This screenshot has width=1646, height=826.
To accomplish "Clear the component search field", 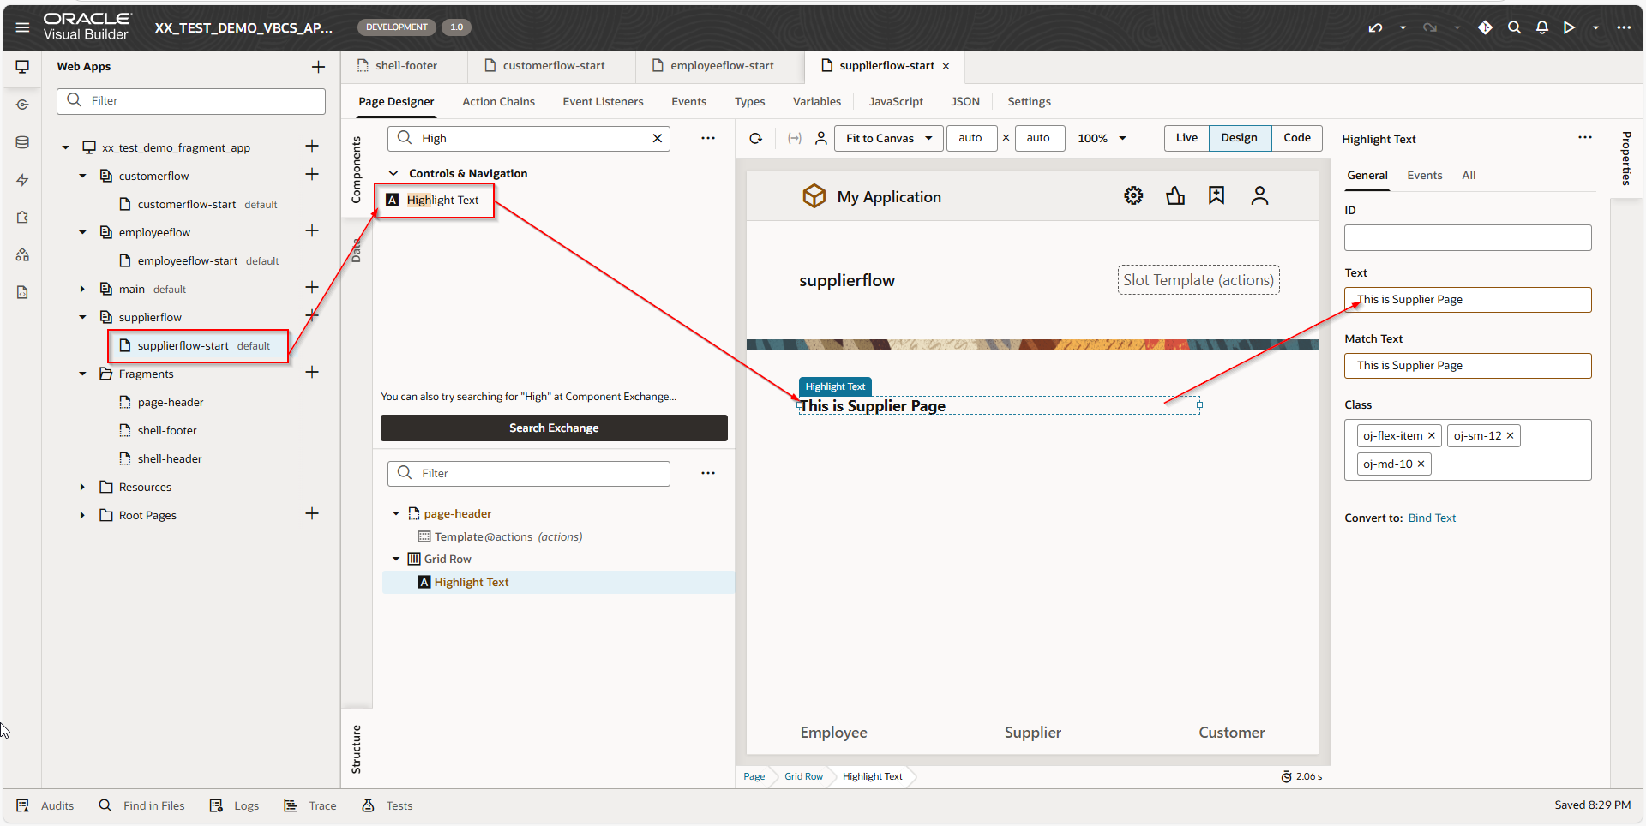I will click(657, 138).
